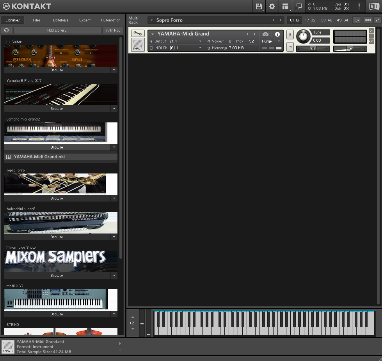Image resolution: width=382 pixels, height=361 pixels.
Task: Click the NI logo icon
Action: pyautogui.click(x=374, y=6)
